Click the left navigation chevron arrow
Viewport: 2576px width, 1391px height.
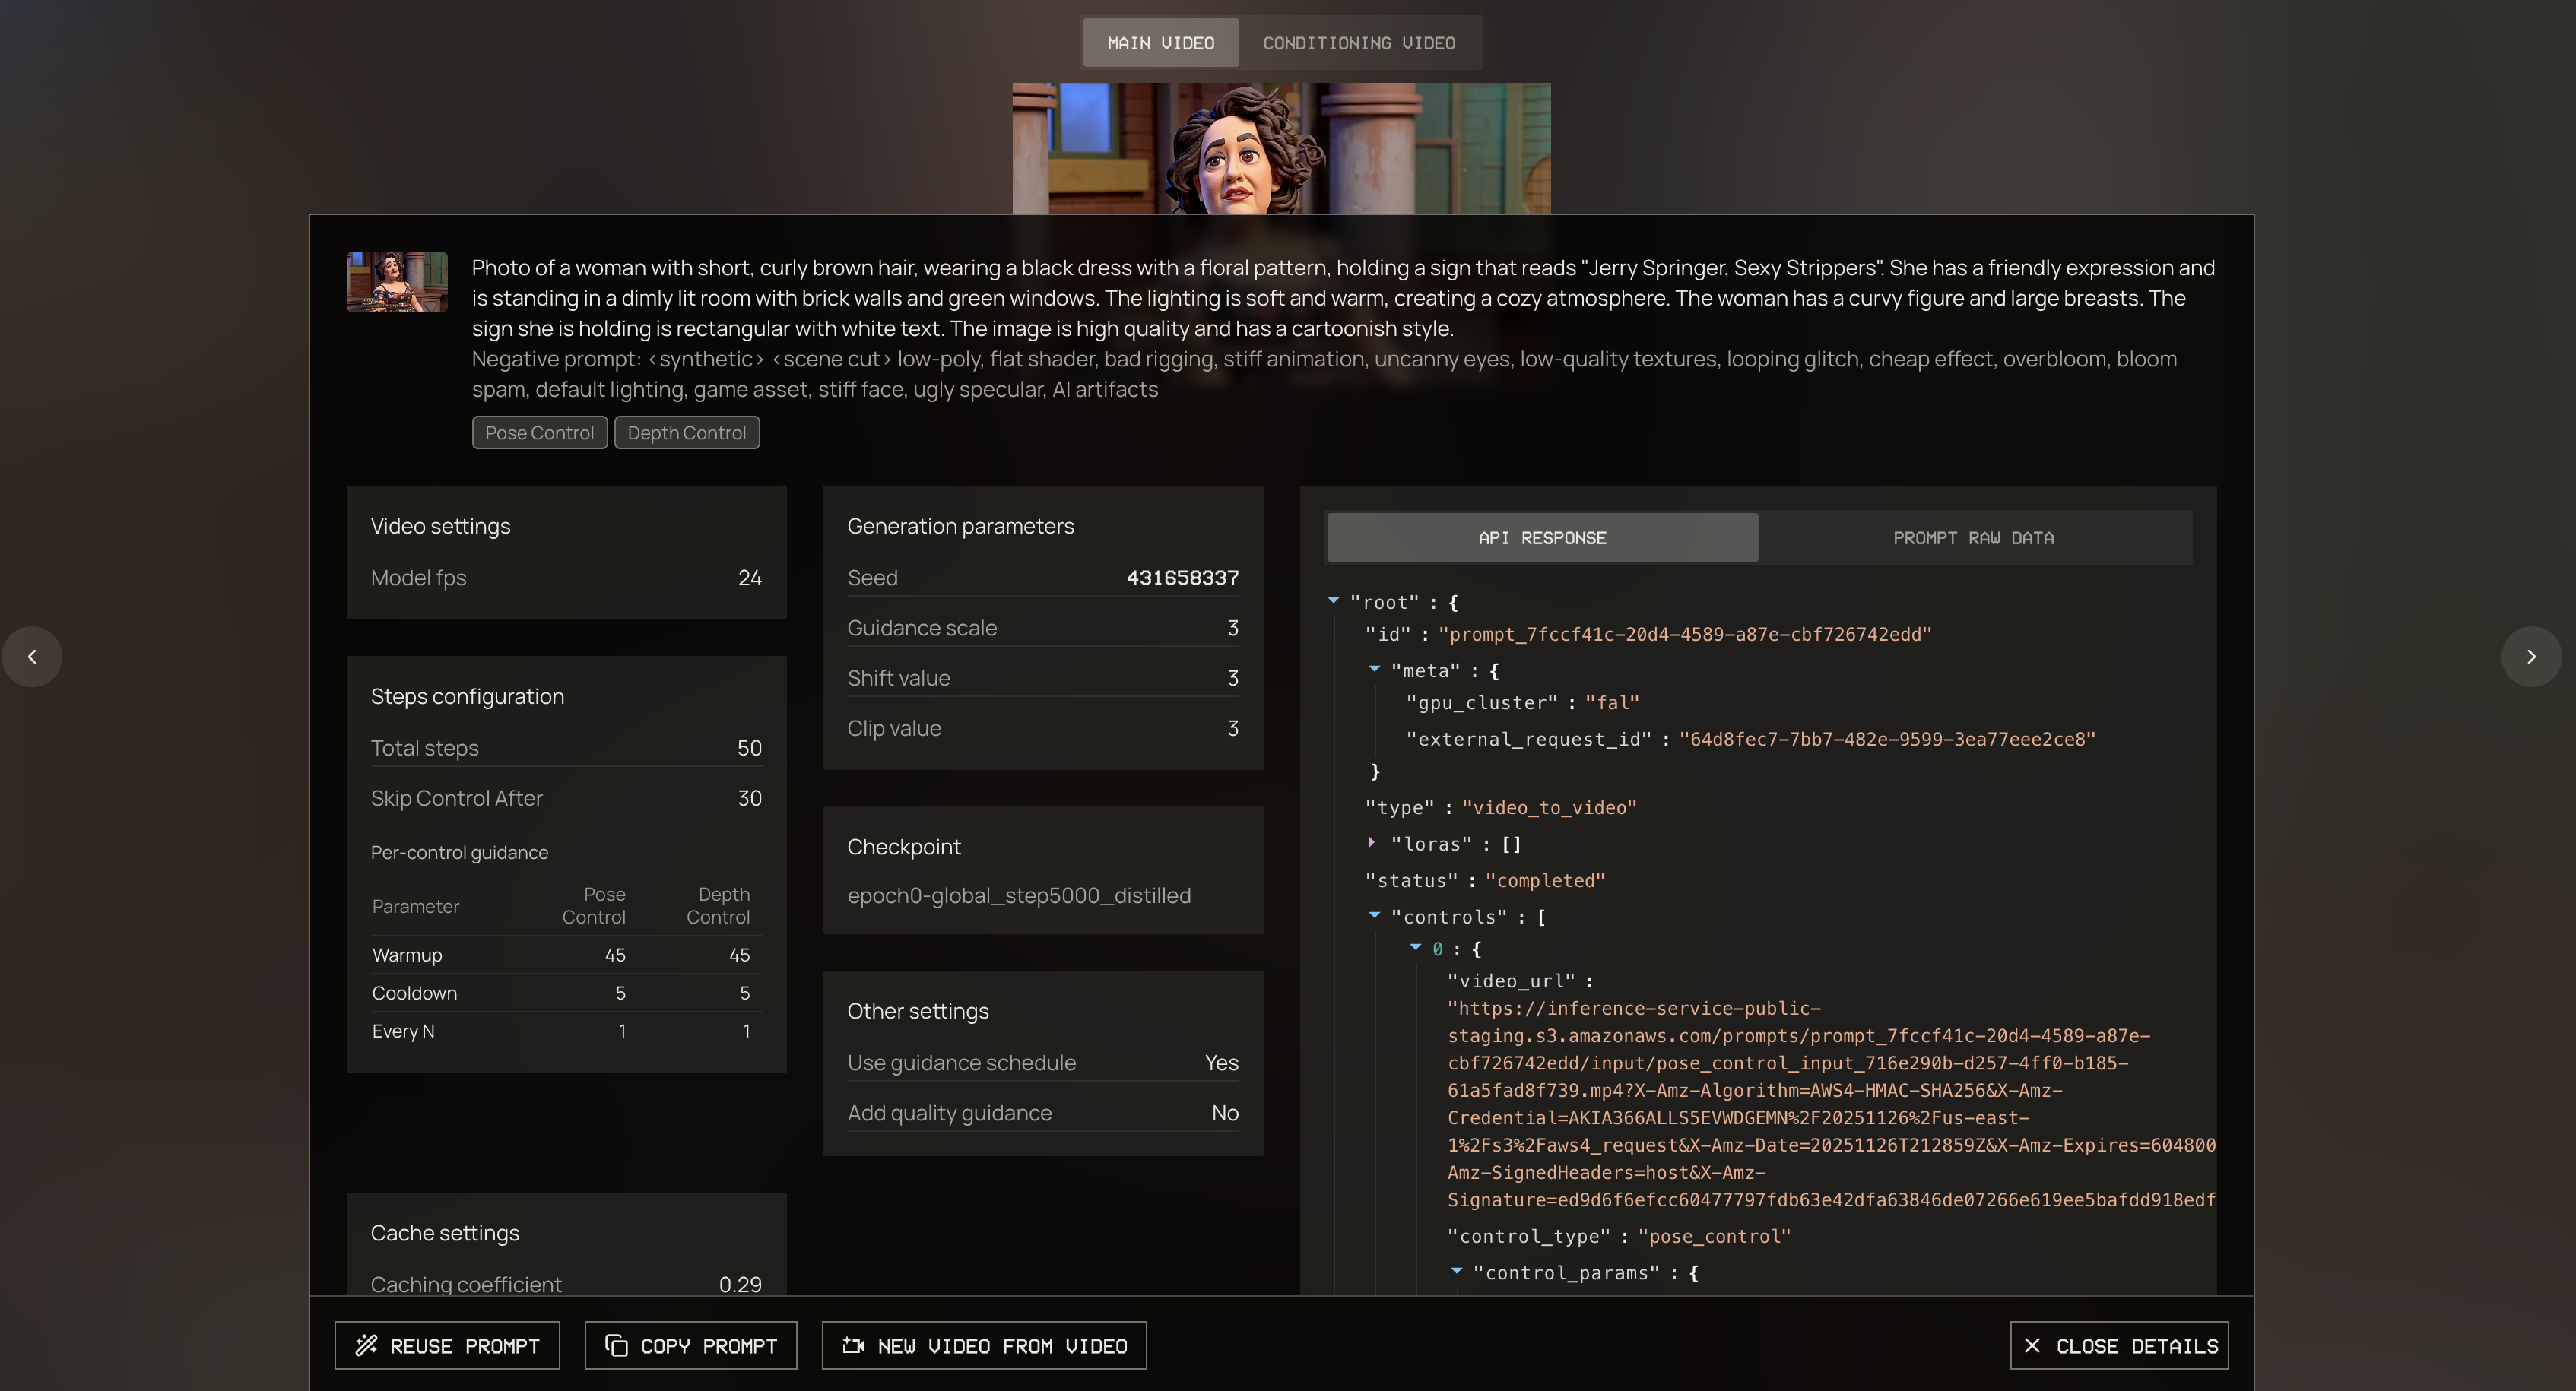32,657
